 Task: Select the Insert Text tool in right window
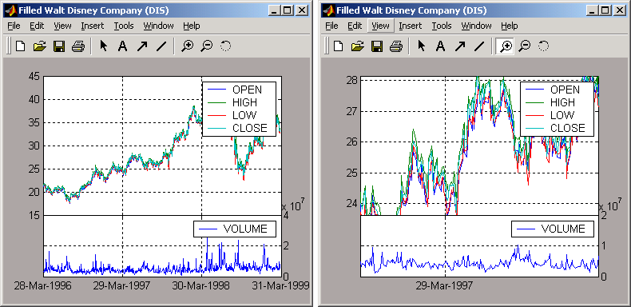(440, 46)
